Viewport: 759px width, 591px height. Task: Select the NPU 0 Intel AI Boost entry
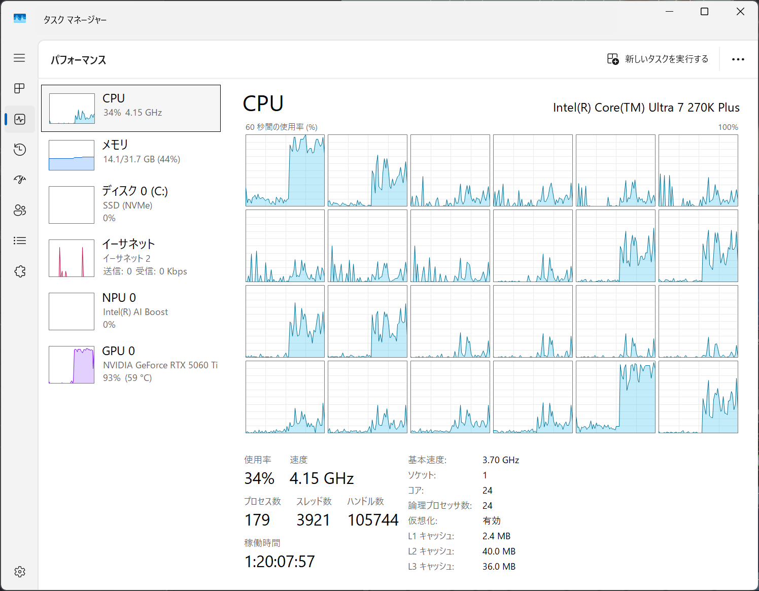coord(131,311)
